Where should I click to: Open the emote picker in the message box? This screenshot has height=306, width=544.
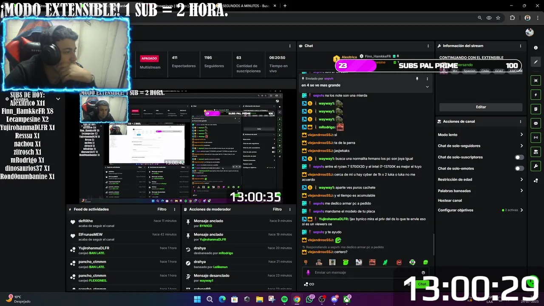[x=423, y=273]
